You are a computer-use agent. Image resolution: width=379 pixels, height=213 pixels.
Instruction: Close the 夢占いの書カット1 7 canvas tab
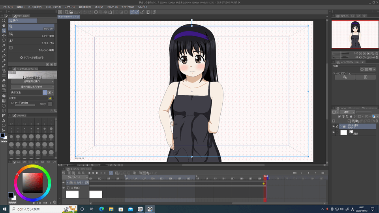78,17
